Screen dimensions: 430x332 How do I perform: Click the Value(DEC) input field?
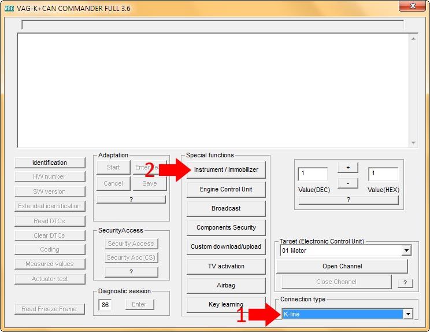click(x=313, y=174)
